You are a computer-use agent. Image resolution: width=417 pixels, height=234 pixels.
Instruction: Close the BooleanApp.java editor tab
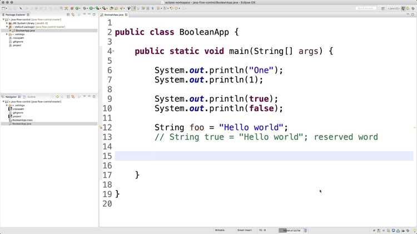(x=126, y=14)
